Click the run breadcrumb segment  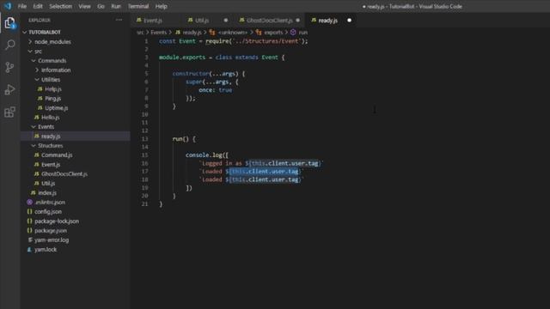click(x=302, y=33)
